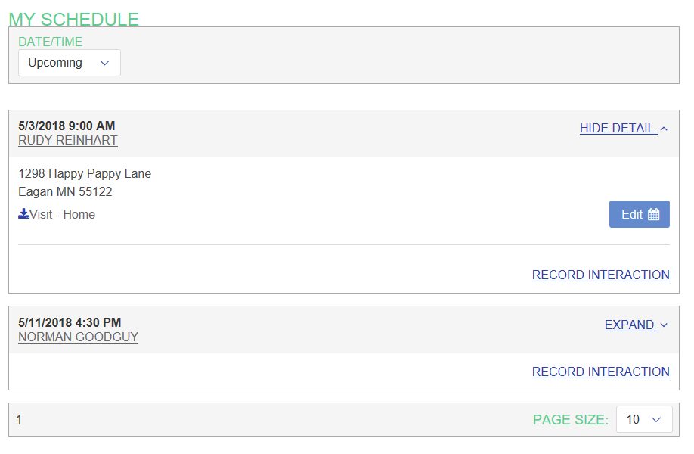
Task: Record interaction for Rudy Reinhart's appointment
Action: (600, 275)
